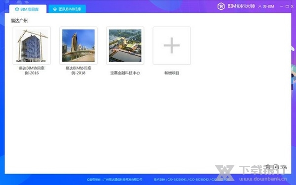This screenshot has height=185, width=296.
Task: Click the 易达BIM协同案例-2016 caption text
Action: coord(32,71)
